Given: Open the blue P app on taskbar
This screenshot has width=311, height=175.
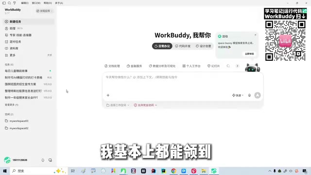Looking at the screenshot, I should click(x=184, y=171).
